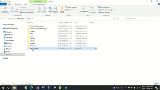Select the Usuarios folder
This screenshot has height=90, width=160.
(32, 43)
